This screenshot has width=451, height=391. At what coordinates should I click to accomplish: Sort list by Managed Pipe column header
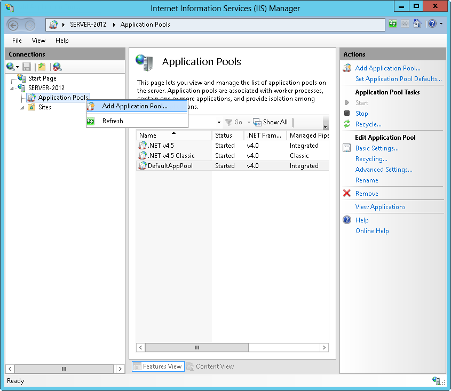click(308, 135)
